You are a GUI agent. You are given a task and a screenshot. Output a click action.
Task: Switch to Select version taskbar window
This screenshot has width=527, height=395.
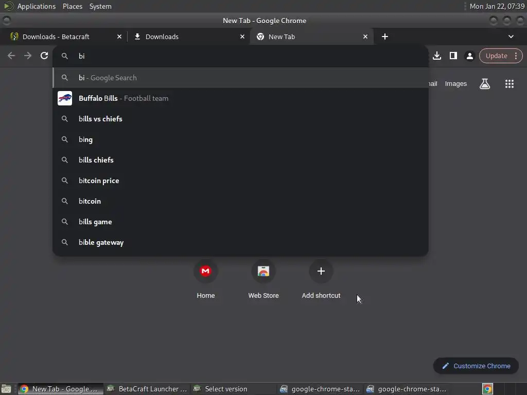[233, 389]
